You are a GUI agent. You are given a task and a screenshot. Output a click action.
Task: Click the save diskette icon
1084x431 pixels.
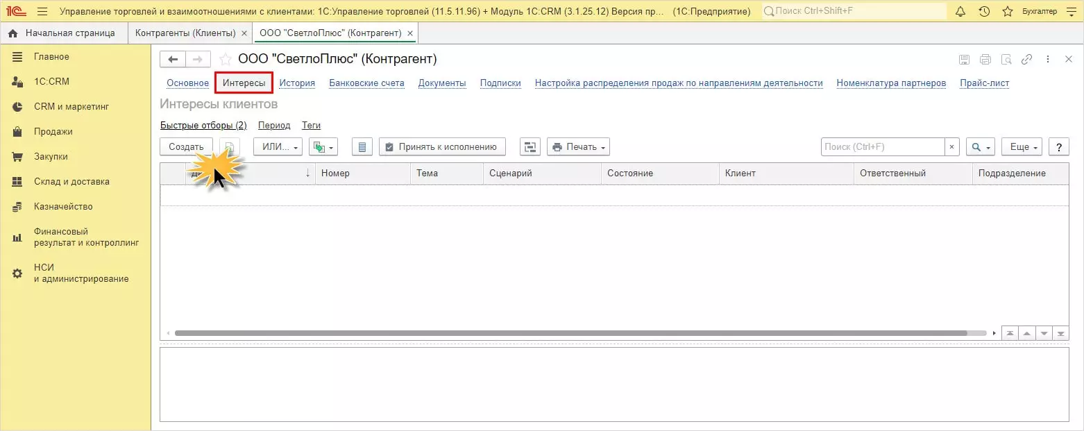964,60
